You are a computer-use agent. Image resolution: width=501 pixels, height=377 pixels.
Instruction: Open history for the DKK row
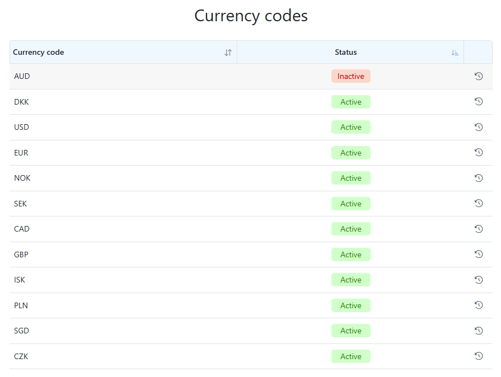tap(478, 101)
